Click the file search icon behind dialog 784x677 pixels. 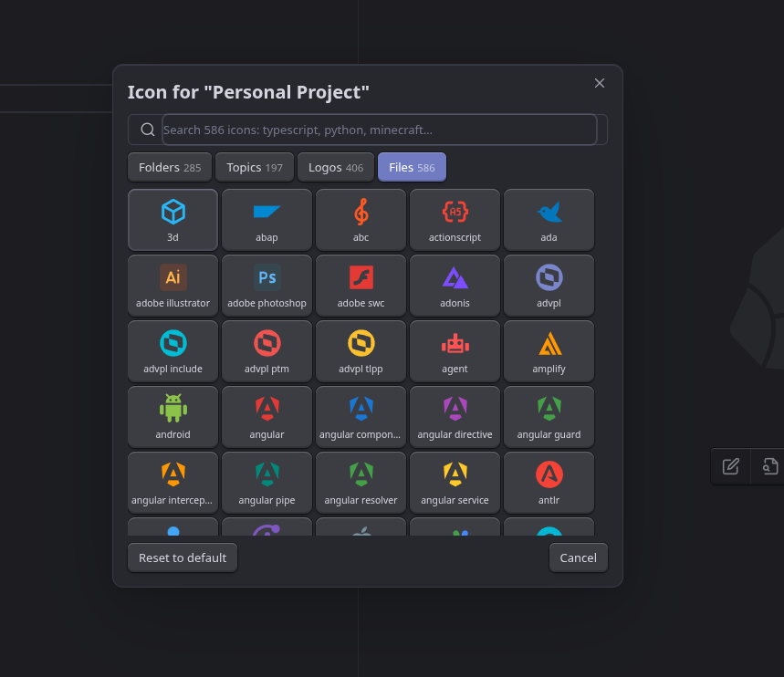(769, 466)
